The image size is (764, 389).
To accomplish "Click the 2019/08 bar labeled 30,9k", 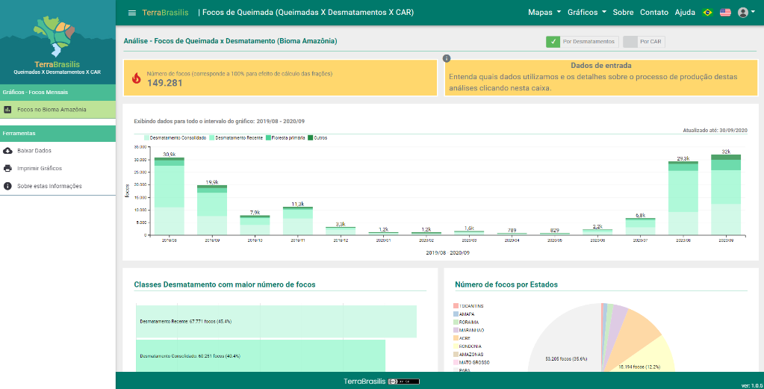I will [x=169, y=196].
